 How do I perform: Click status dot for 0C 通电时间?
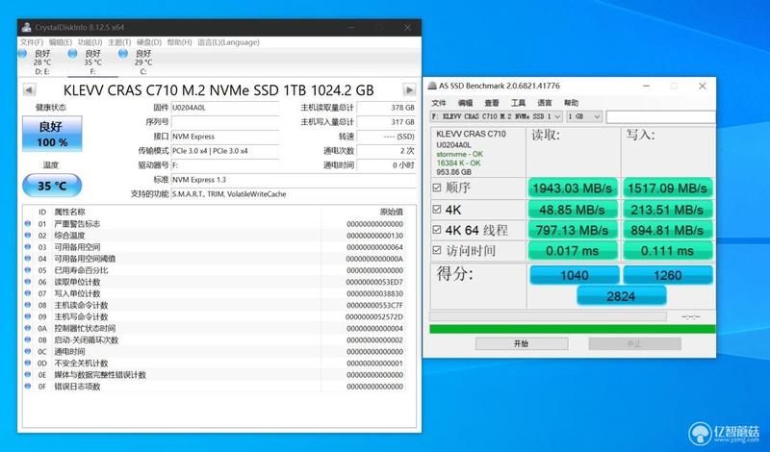[x=28, y=351]
